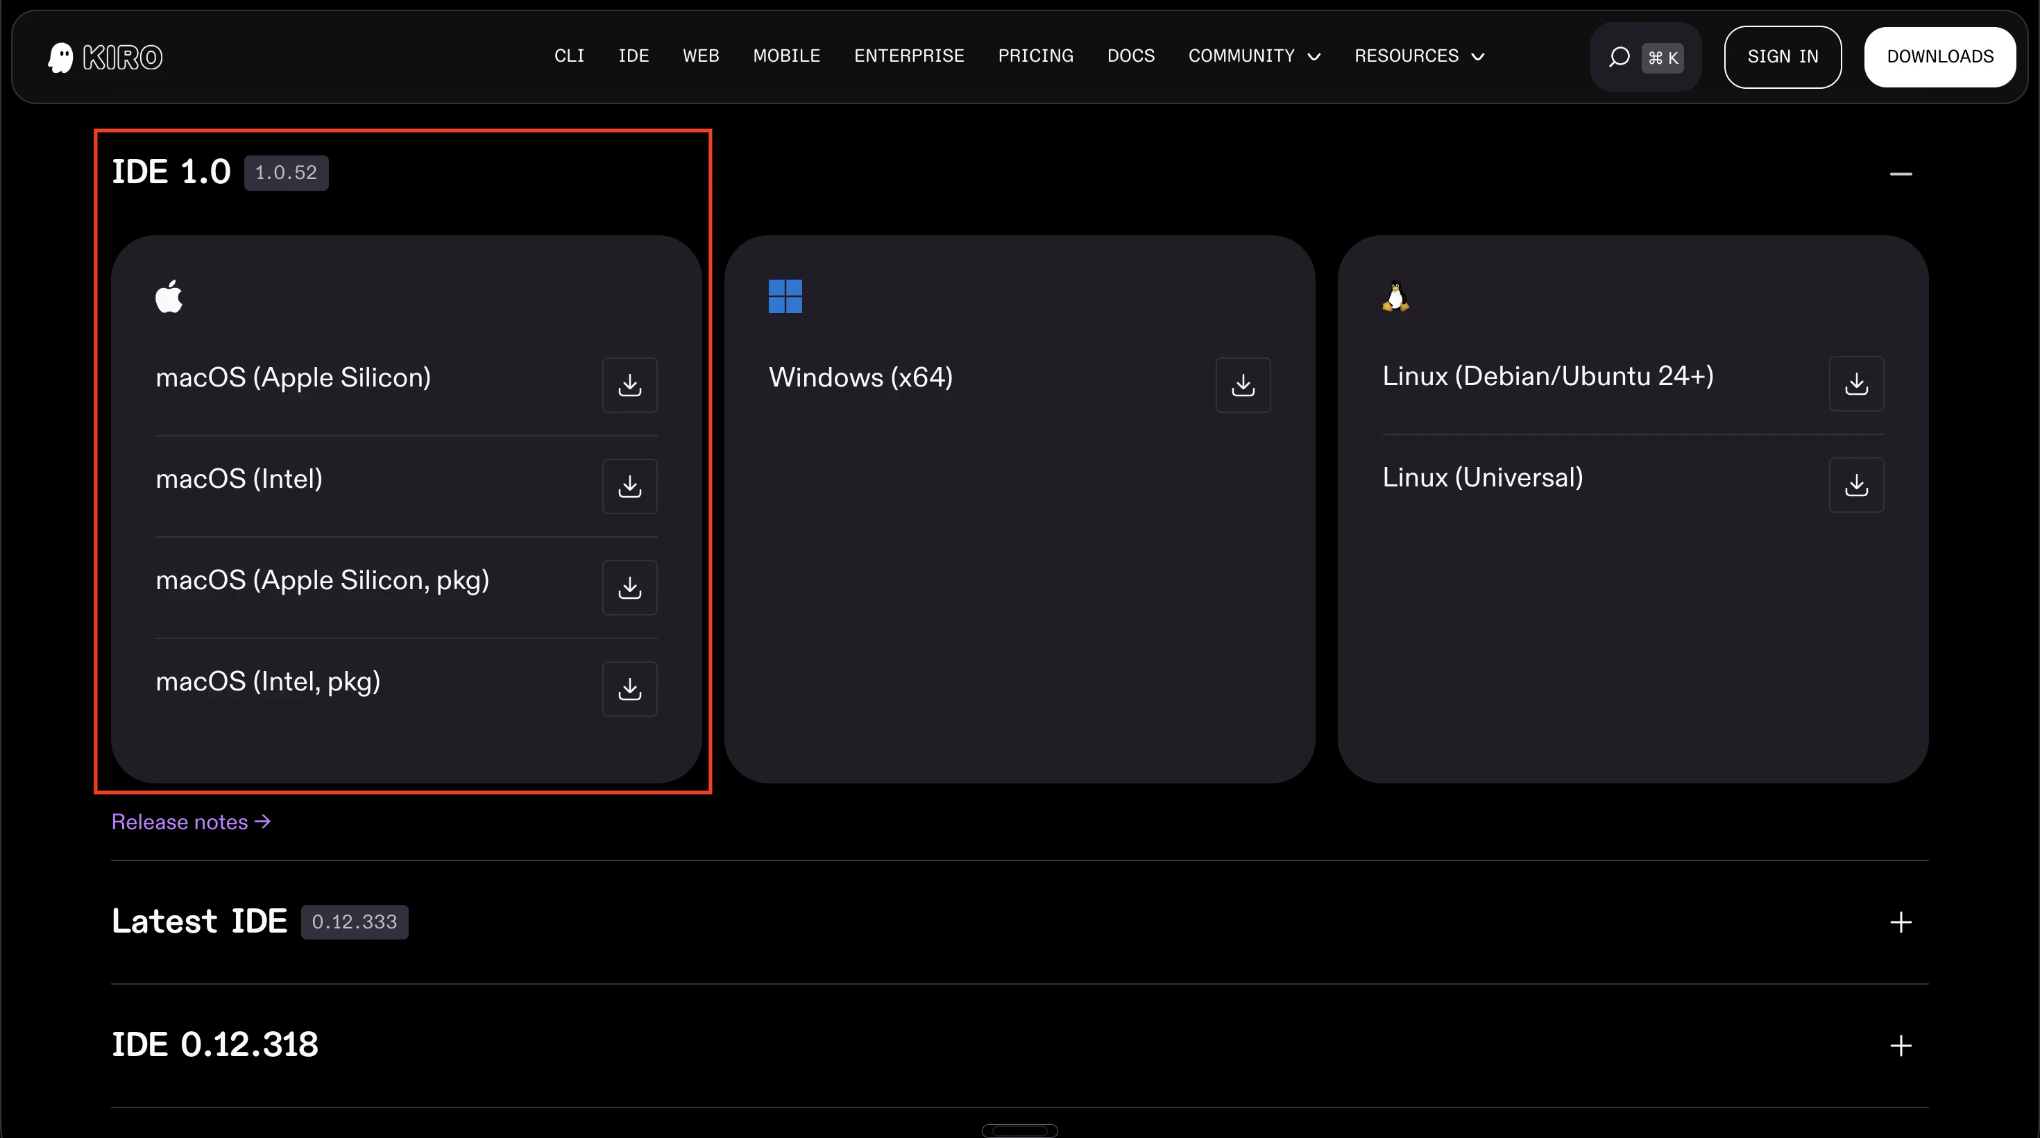Open the Community dropdown menu

1255,56
